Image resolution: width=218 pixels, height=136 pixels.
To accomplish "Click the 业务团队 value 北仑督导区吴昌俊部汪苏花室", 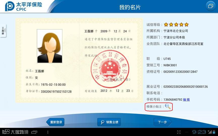I will pyautogui.click(x=183, y=44).
